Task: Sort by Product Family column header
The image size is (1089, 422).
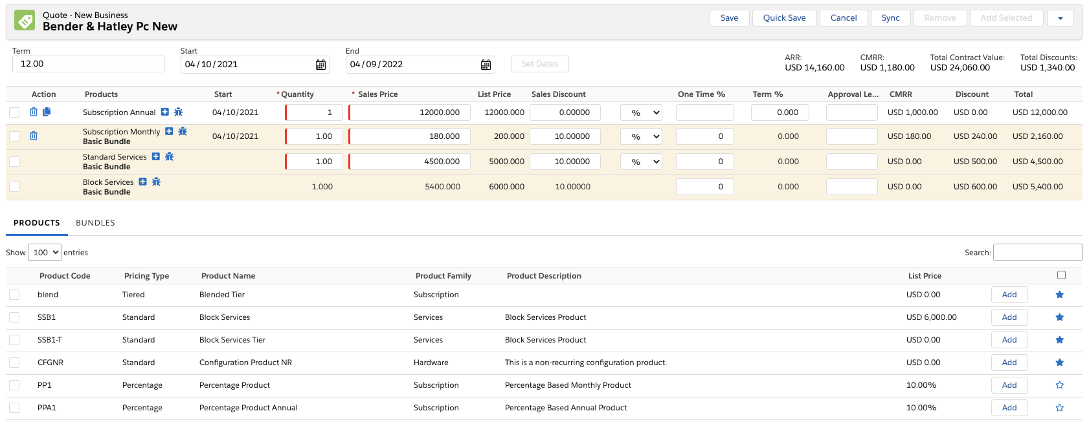Action: pyautogui.click(x=443, y=276)
